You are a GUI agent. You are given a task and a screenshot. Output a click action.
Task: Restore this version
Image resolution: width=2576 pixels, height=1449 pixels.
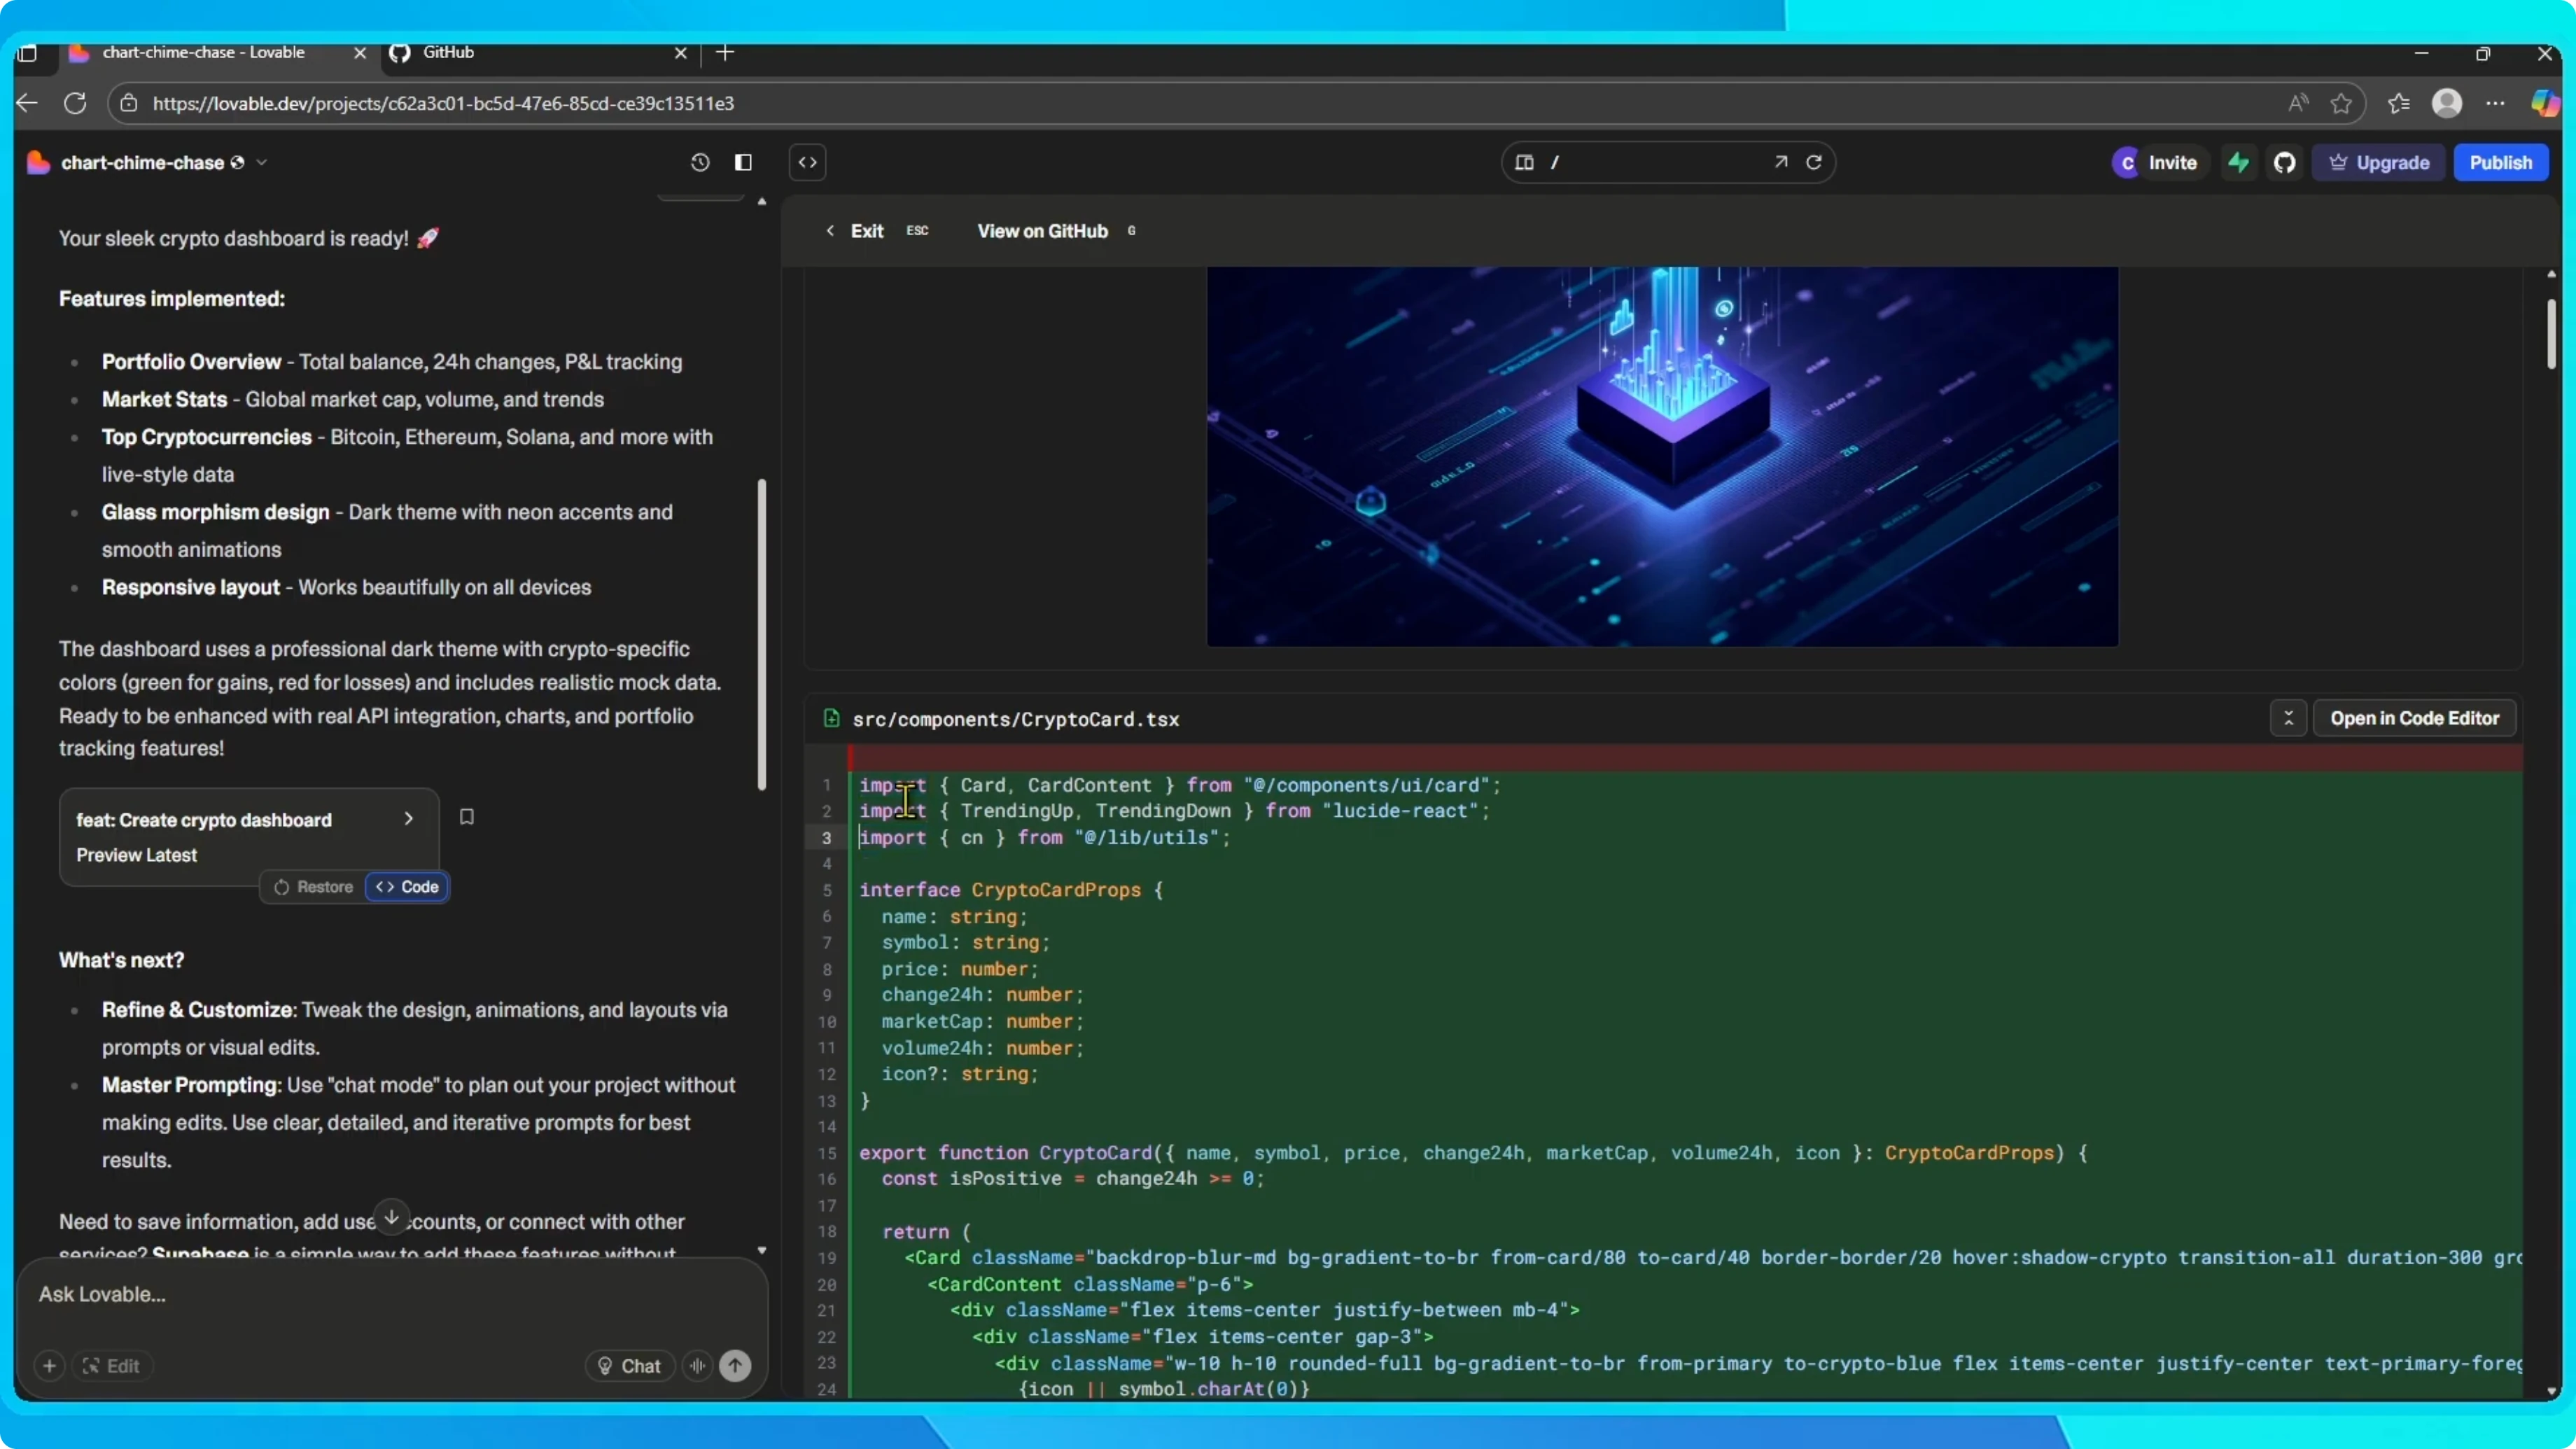(313, 887)
